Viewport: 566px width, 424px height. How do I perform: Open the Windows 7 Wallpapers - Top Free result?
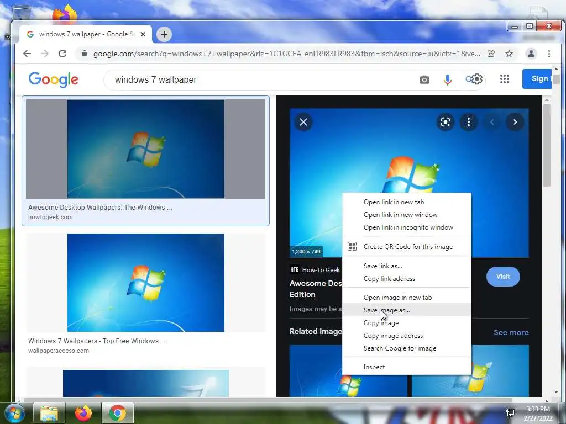click(x=97, y=341)
